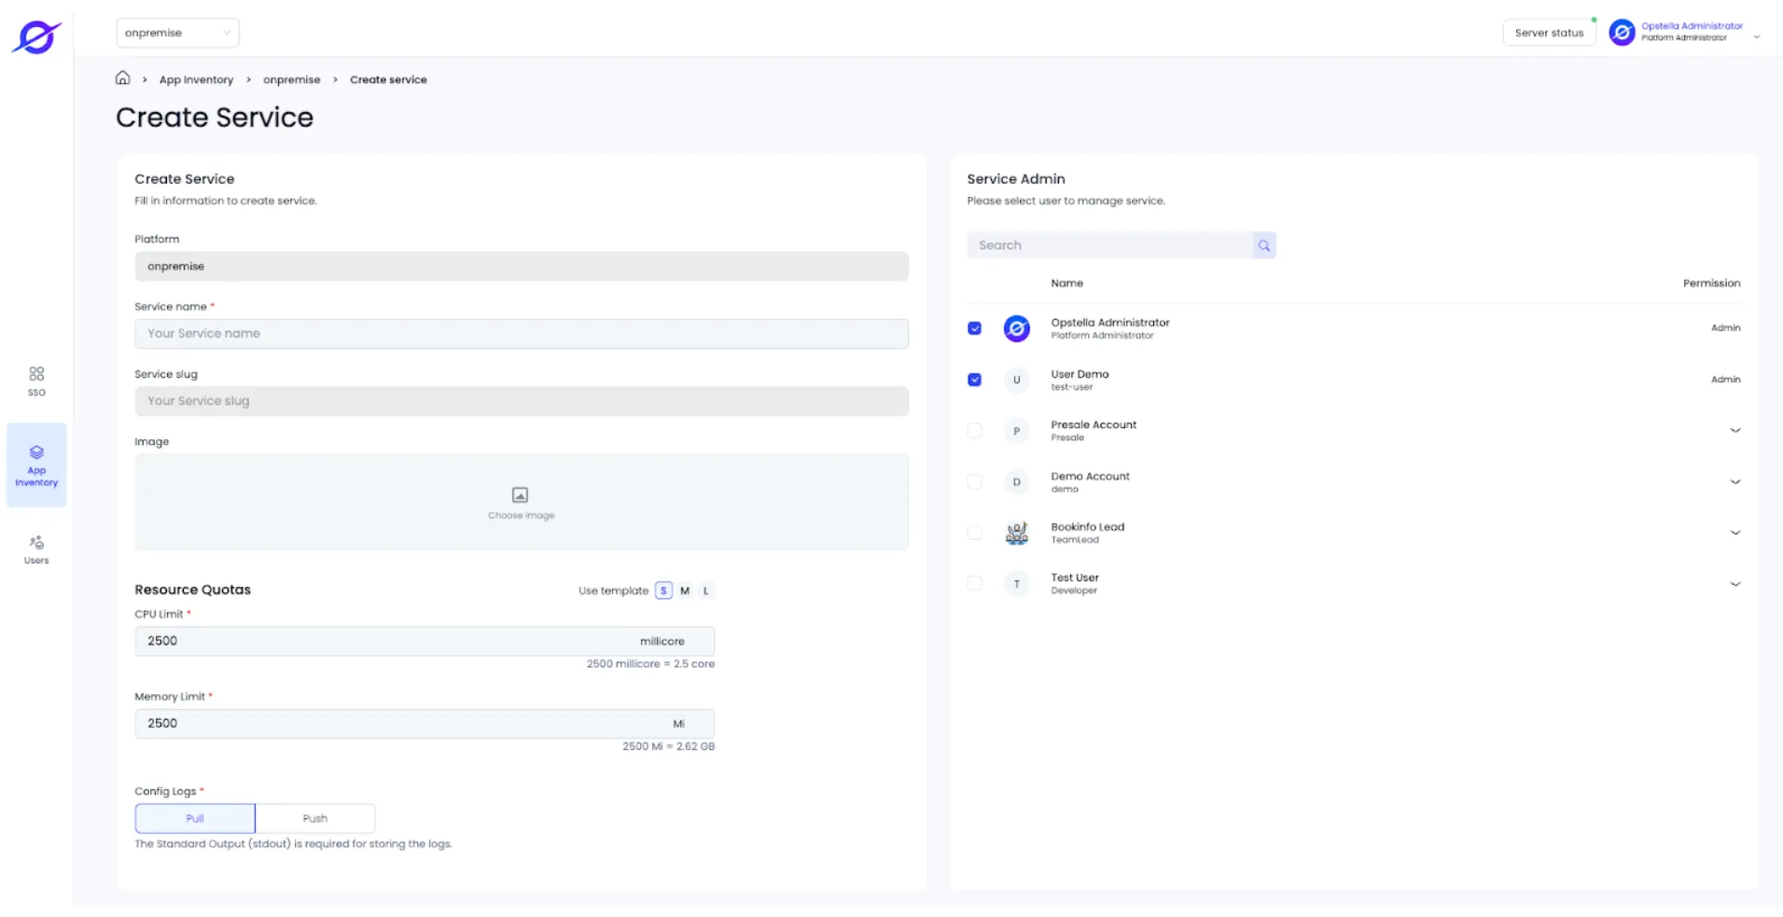
Task: Uncheck the User Demo checkbox
Action: 974,380
